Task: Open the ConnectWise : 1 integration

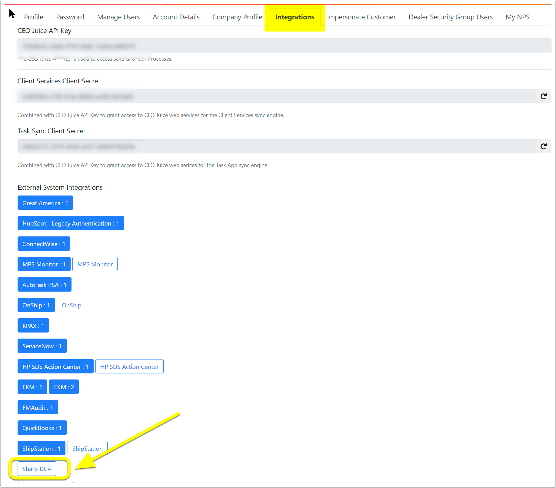Action: [x=44, y=244]
